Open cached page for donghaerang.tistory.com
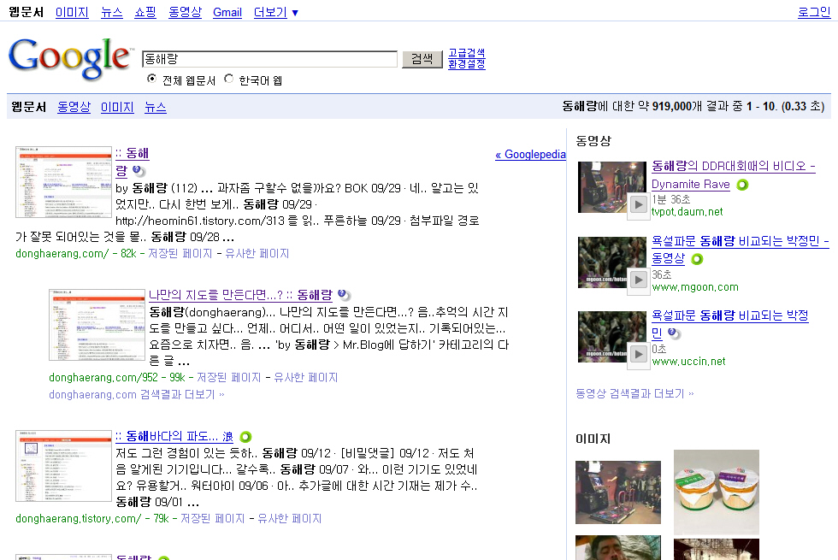 tap(212, 518)
